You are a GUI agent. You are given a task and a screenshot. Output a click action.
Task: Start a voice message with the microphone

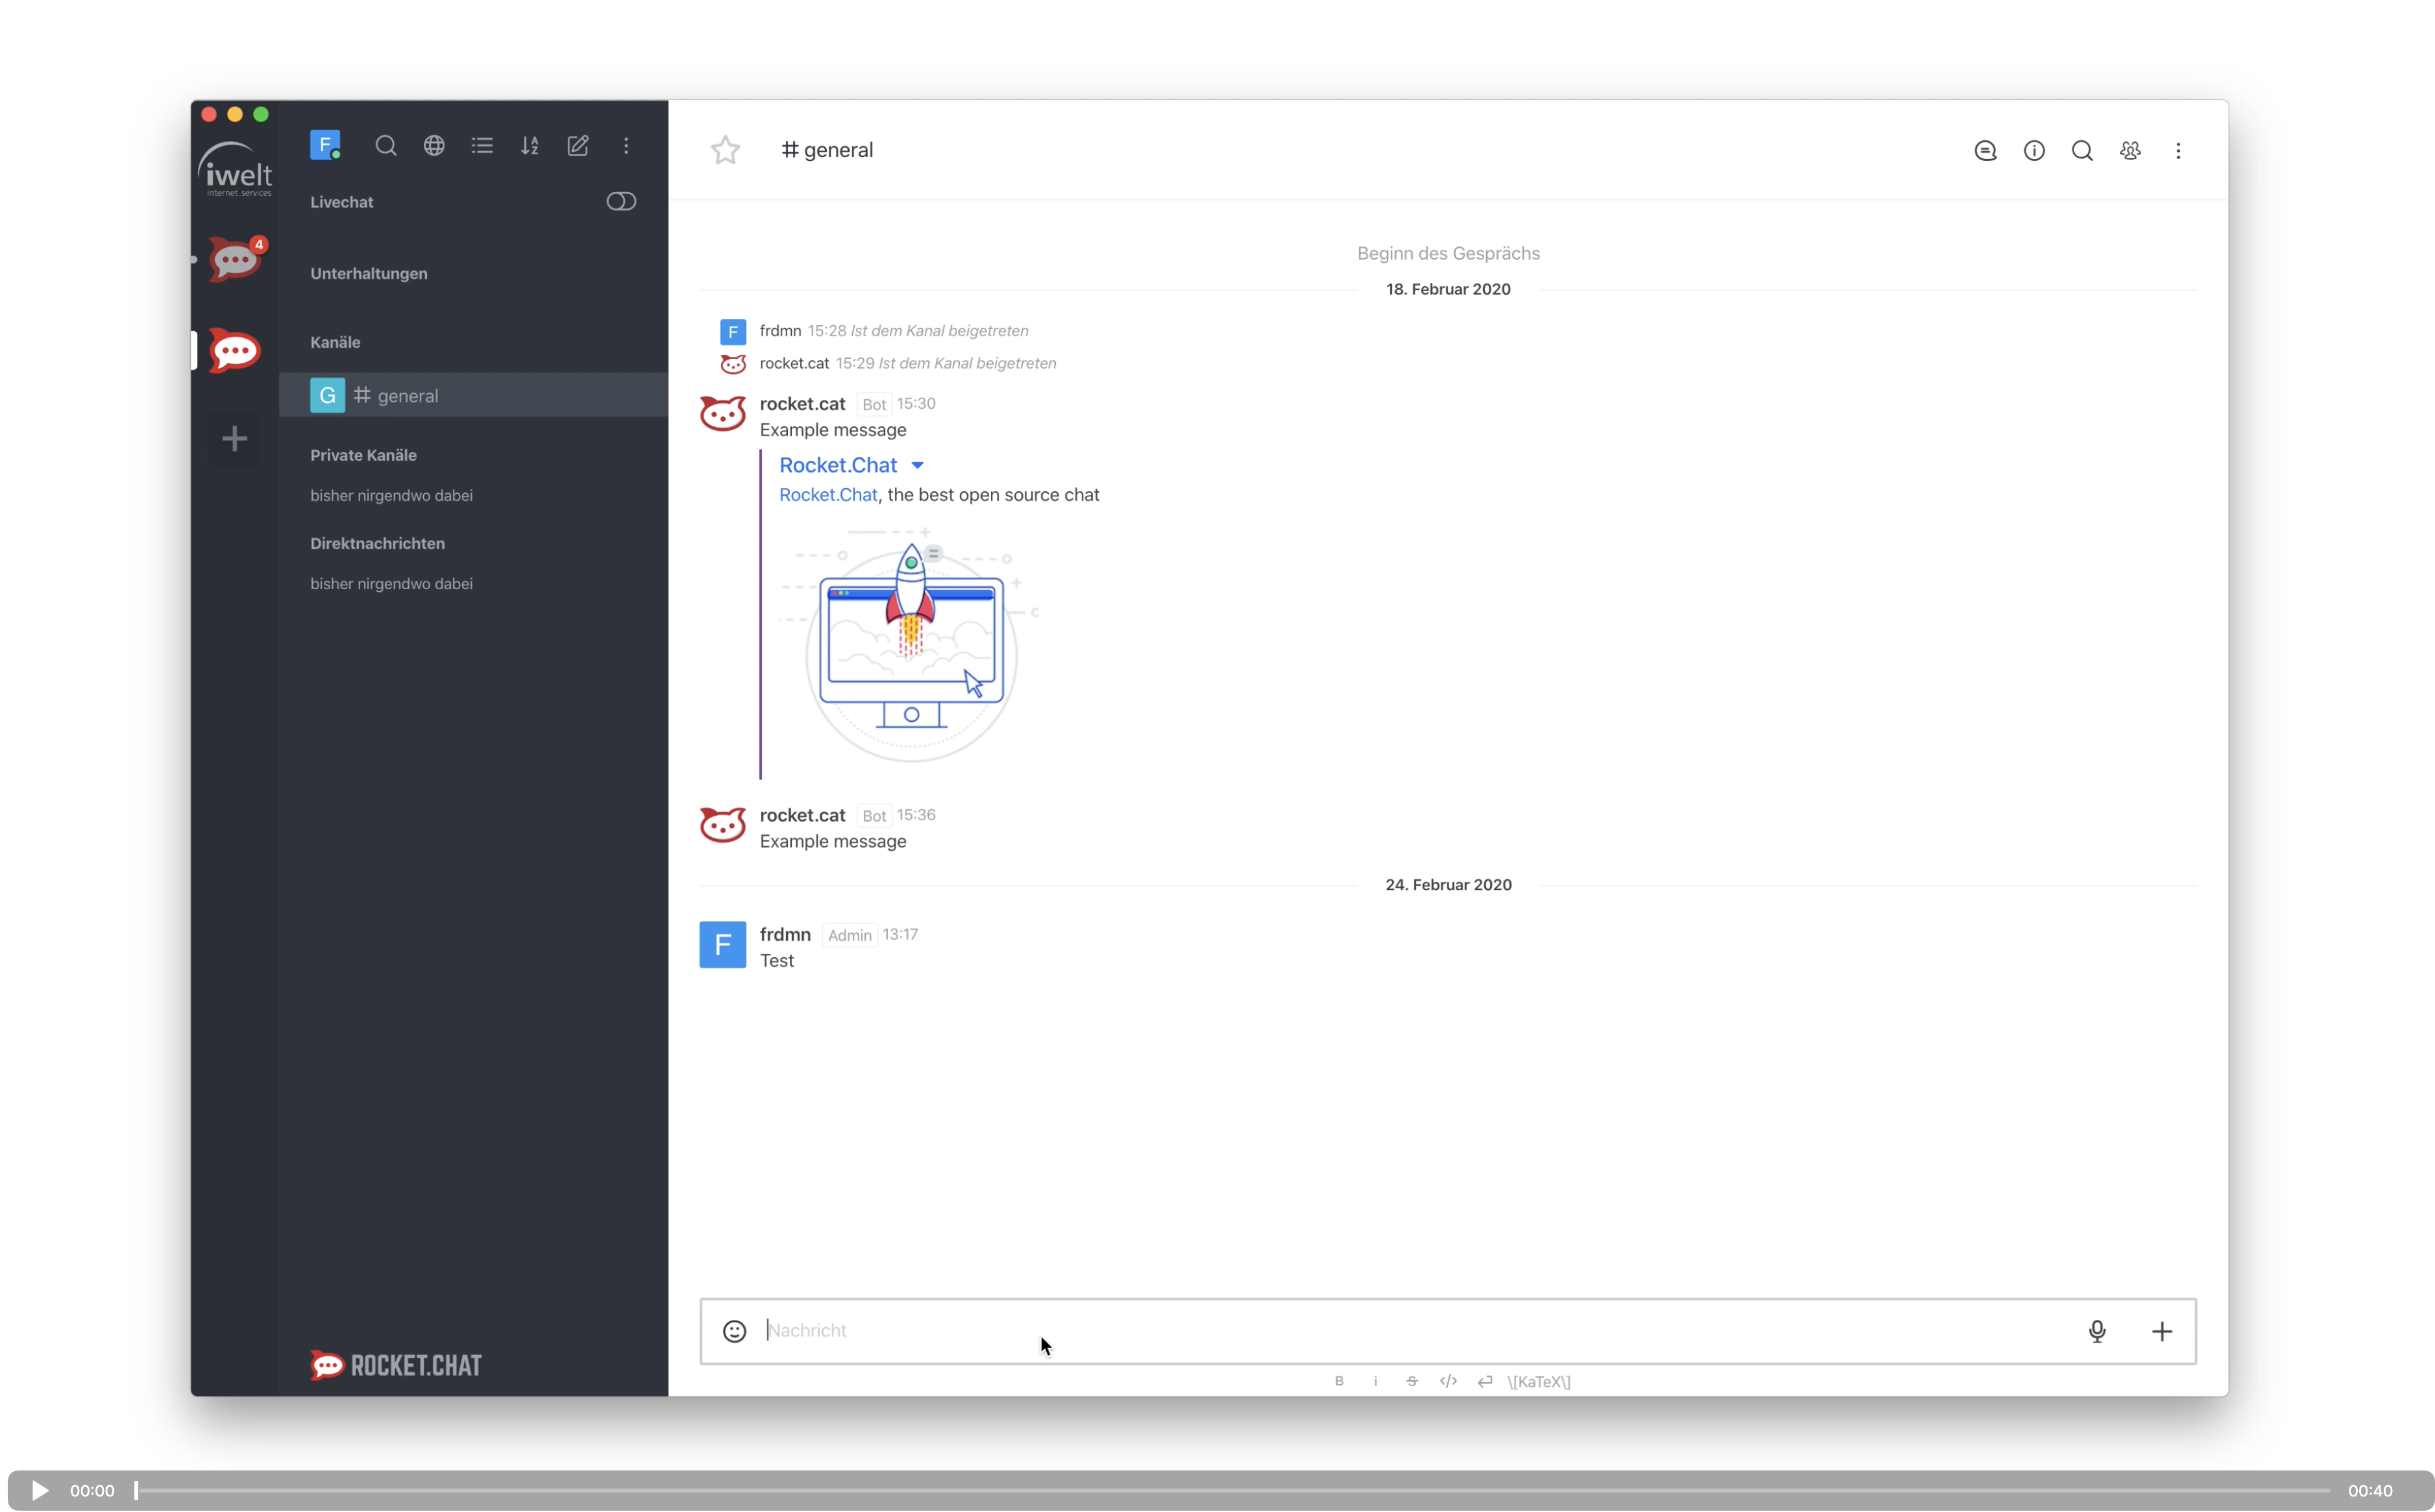2097,1331
